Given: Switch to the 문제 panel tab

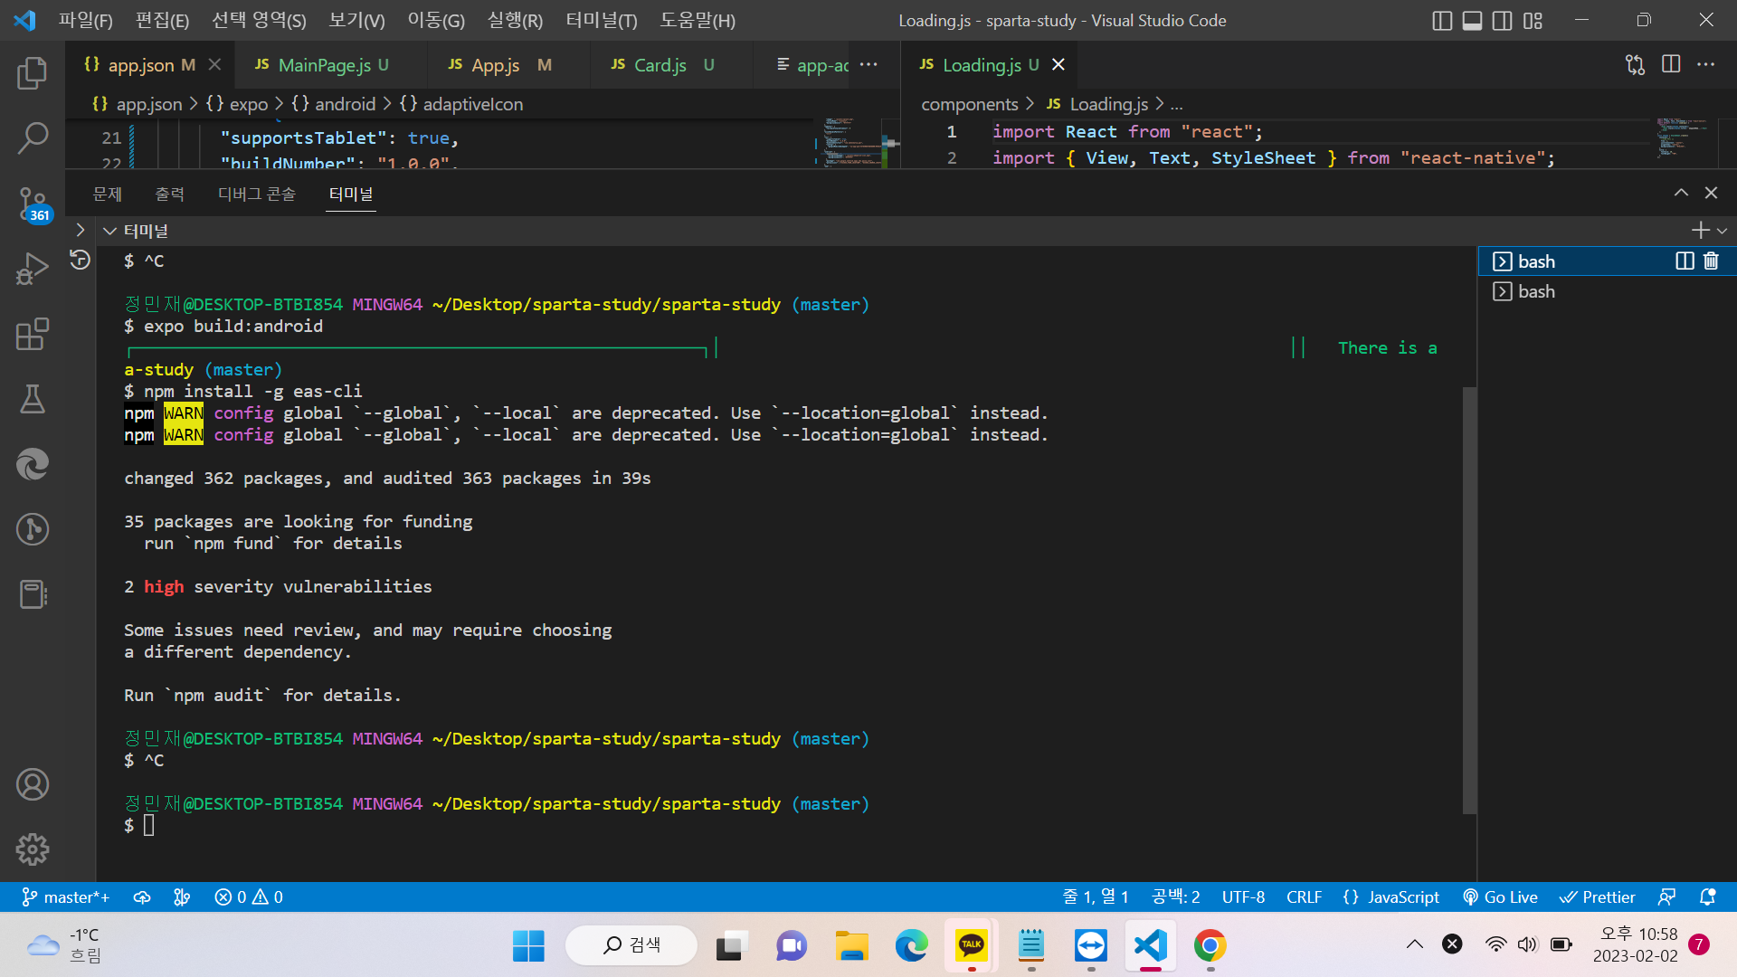Looking at the screenshot, I should pyautogui.click(x=108, y=194).
